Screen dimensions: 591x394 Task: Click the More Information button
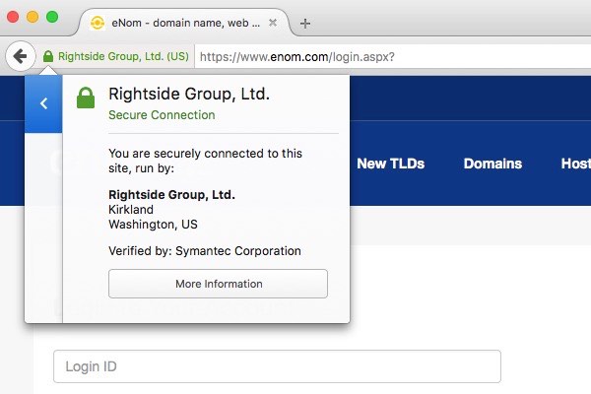tap(218, 284)
